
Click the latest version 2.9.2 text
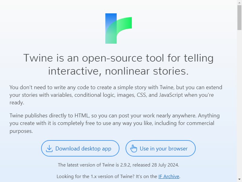pyautogui.click(x=118, y=165)
